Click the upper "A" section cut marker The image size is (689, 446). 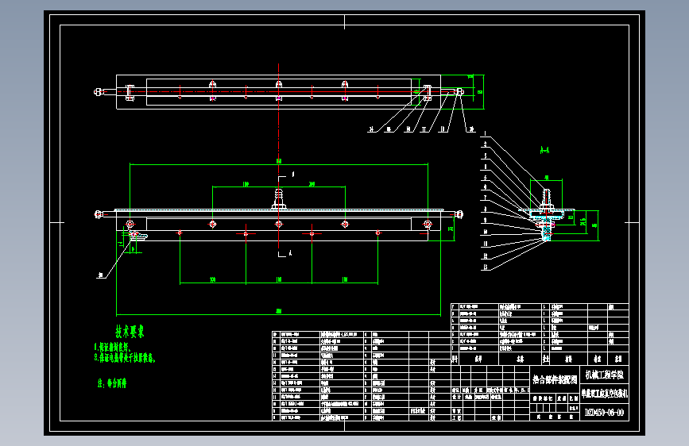coord(293,175)
